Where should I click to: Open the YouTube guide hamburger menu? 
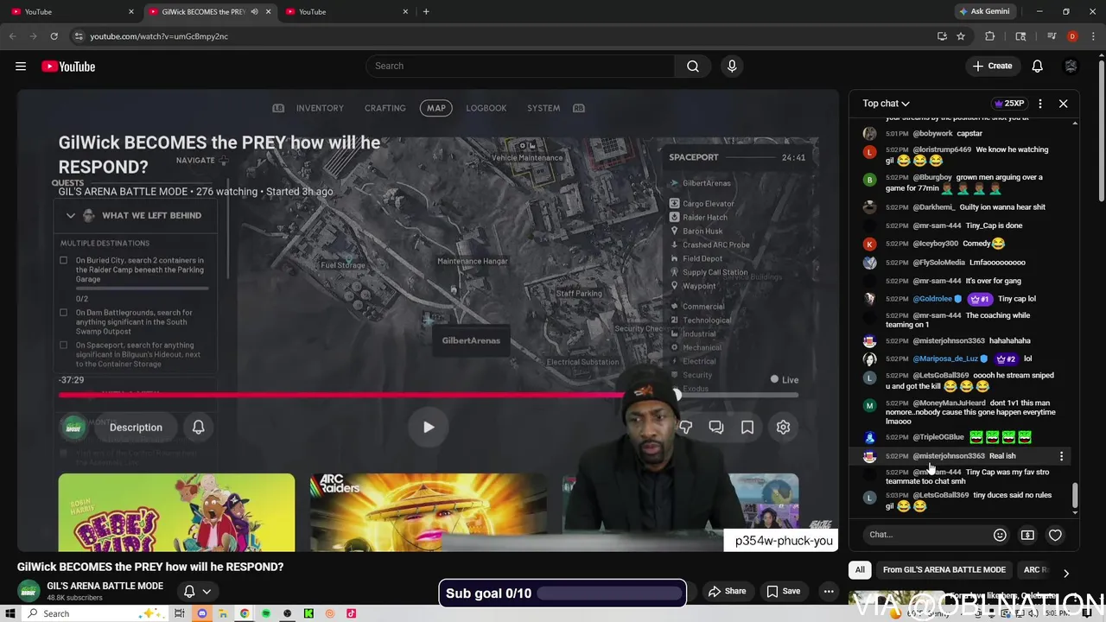point(21,67)
